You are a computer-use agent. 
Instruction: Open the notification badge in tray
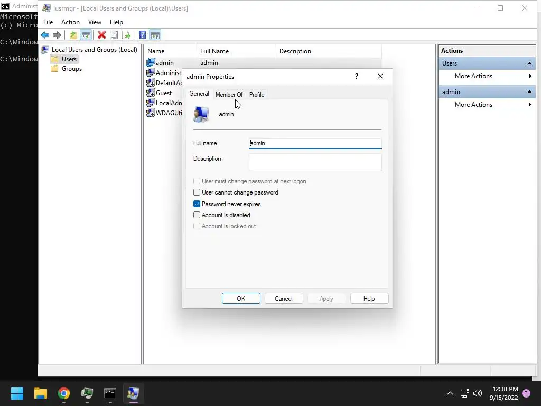(526, 393)
